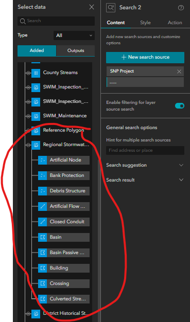
Task: Select the Reference Polygon layer row
Action: [x=63, y=130]
